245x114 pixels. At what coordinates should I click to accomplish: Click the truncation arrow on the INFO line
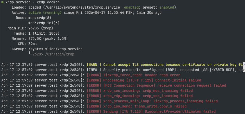coord(243,70)
